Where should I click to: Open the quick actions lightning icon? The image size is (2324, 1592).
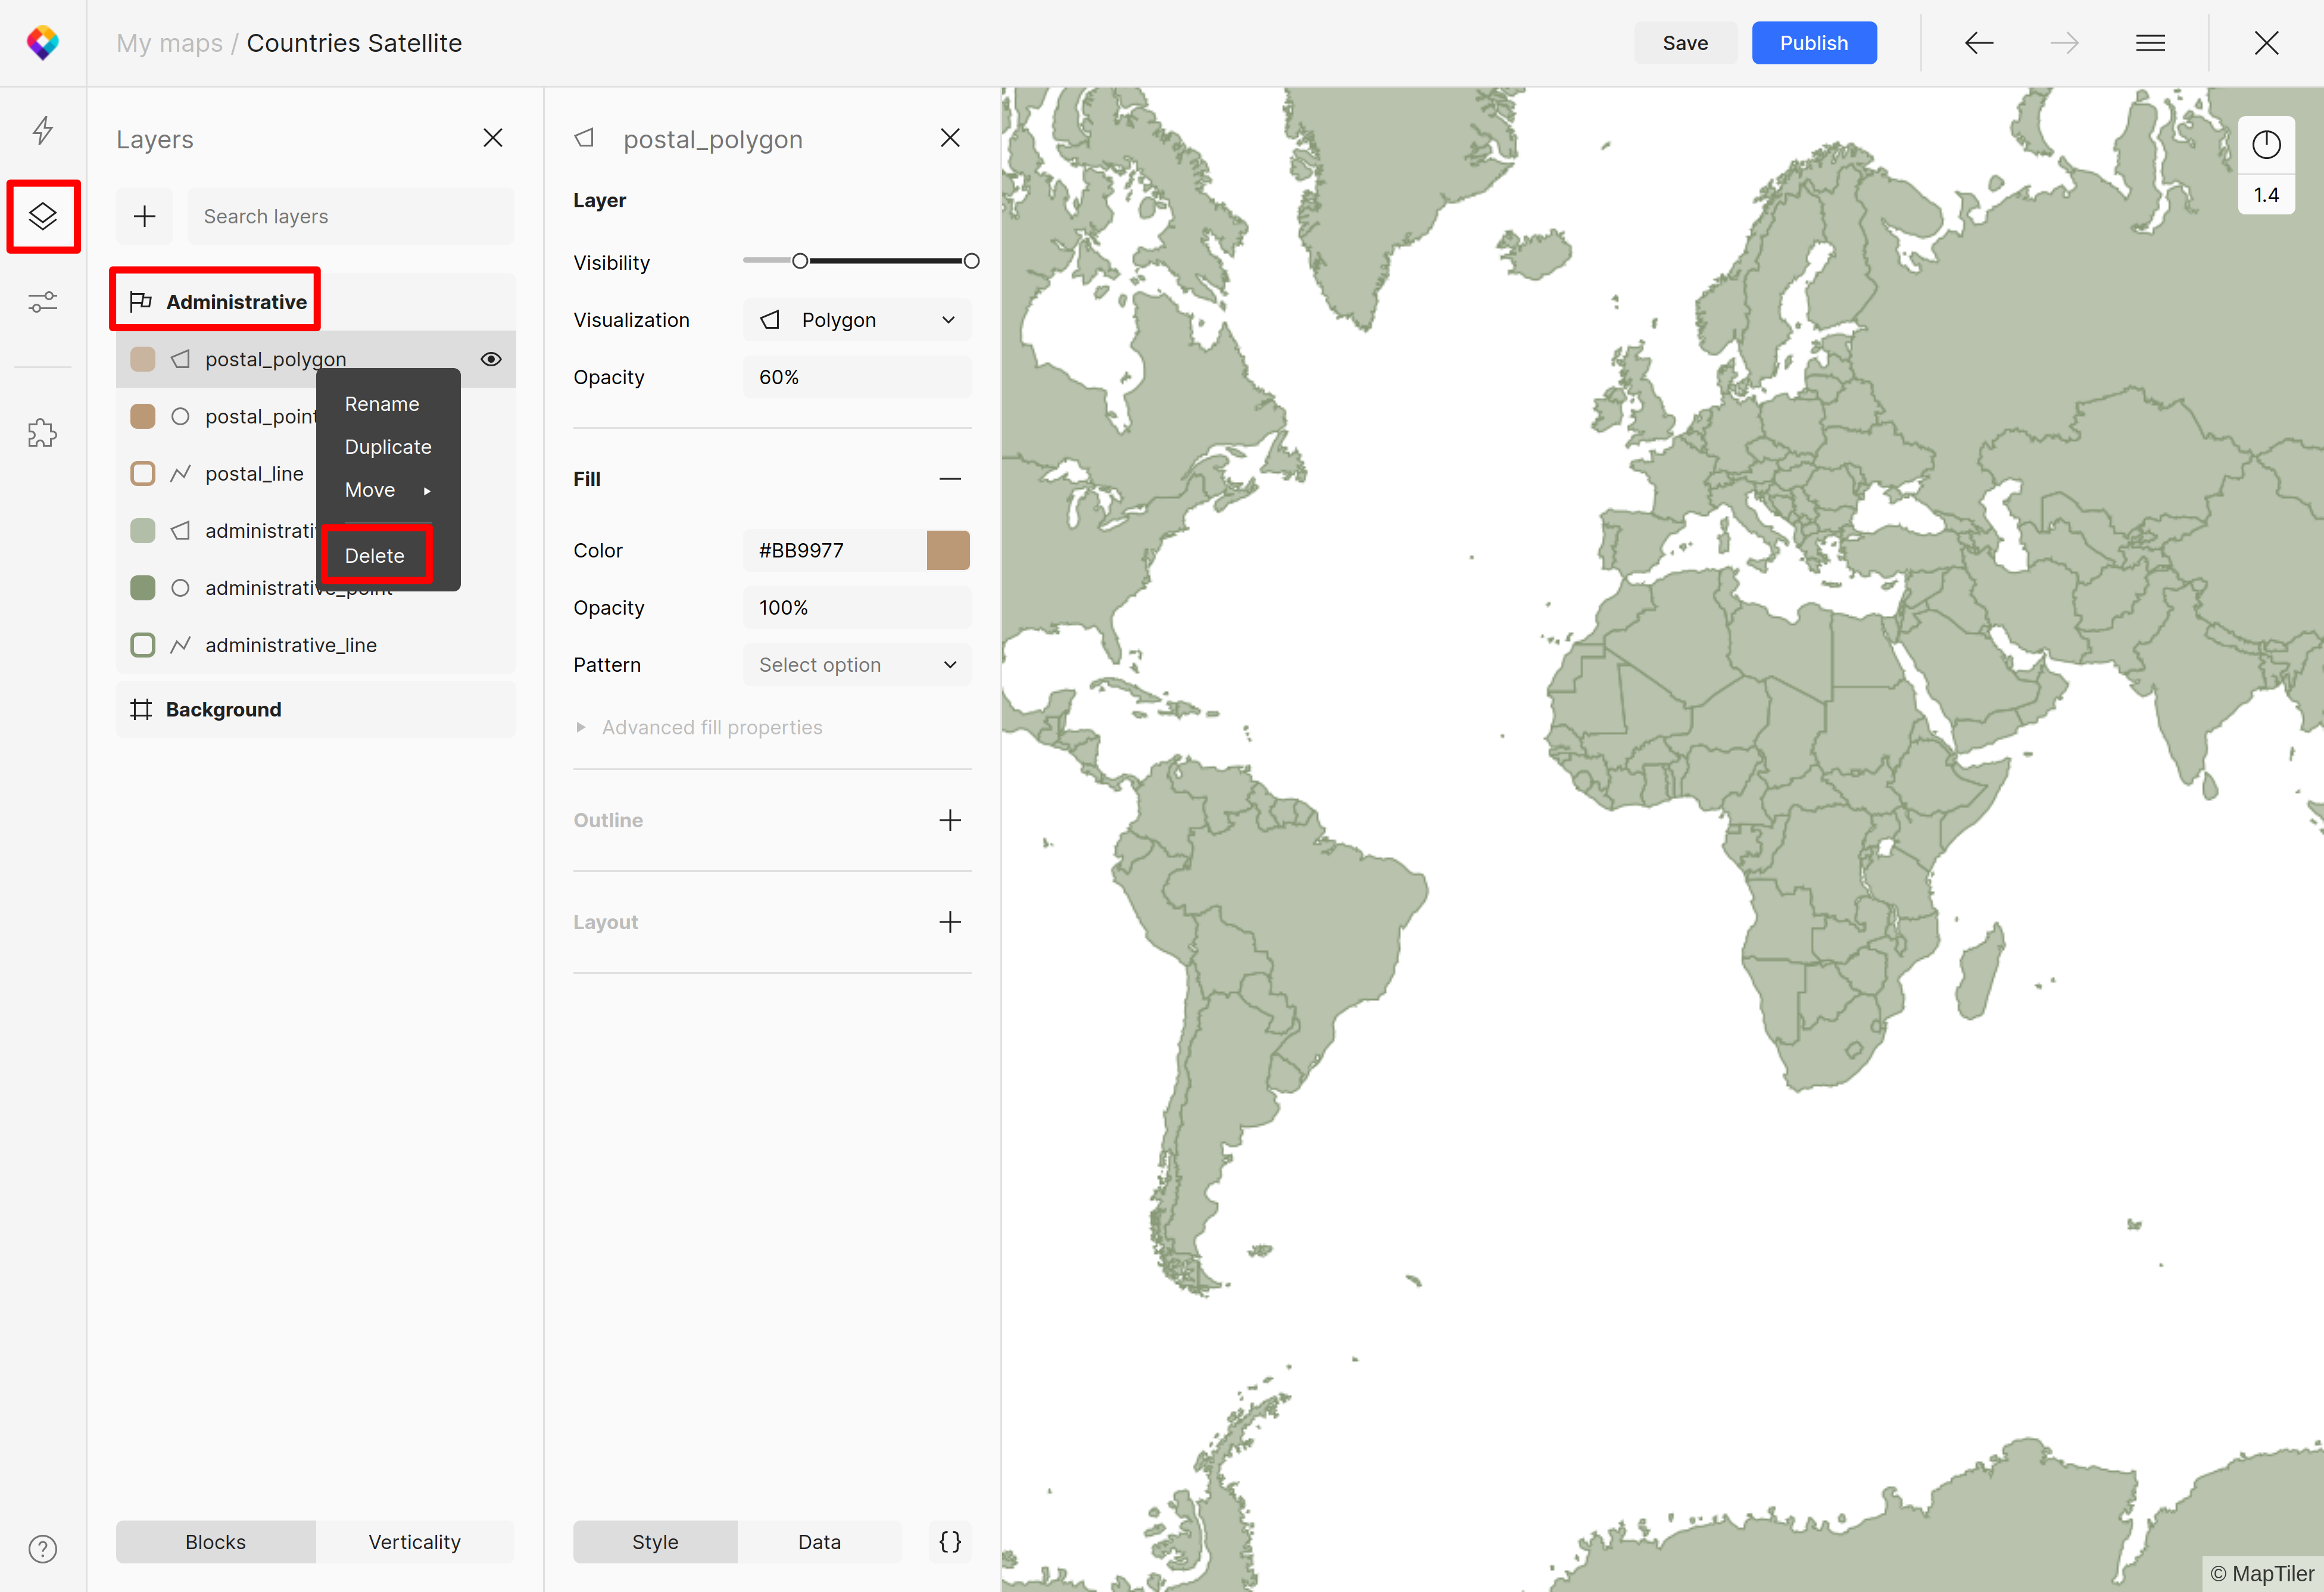coord(42,130)
